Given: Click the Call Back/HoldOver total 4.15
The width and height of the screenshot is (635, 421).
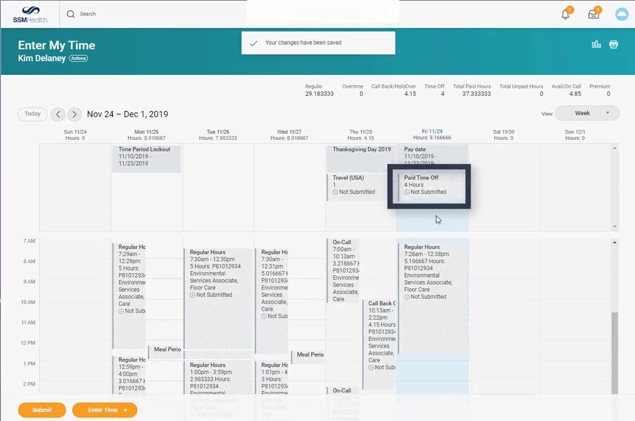Looking at the screenshot, I should pos(410,94).
